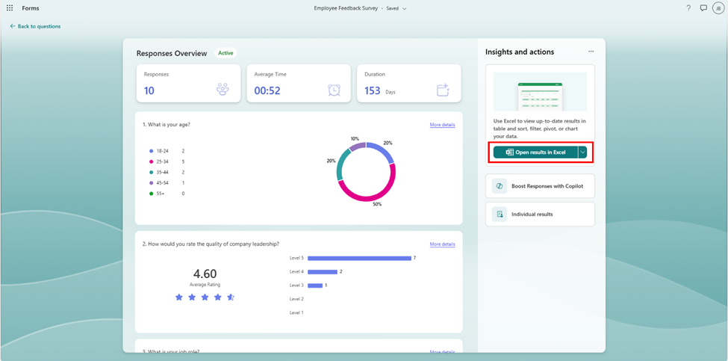Click the Employee Feedback Survey title
The image size is (728, 361).
pyautogui.click(x=346, y=8)
